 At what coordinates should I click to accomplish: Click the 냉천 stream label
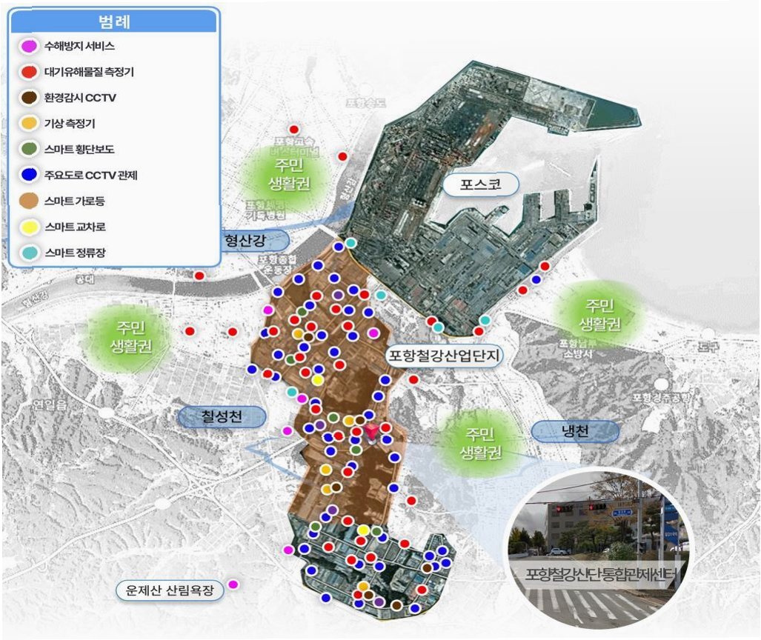coord(575,431)
